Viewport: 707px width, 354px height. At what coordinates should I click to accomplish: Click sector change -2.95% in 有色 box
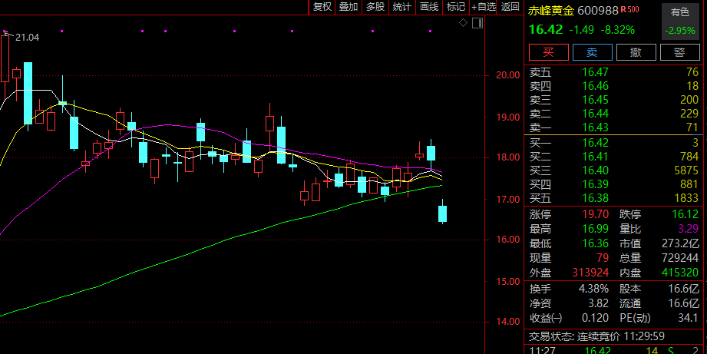click(680, 31)
